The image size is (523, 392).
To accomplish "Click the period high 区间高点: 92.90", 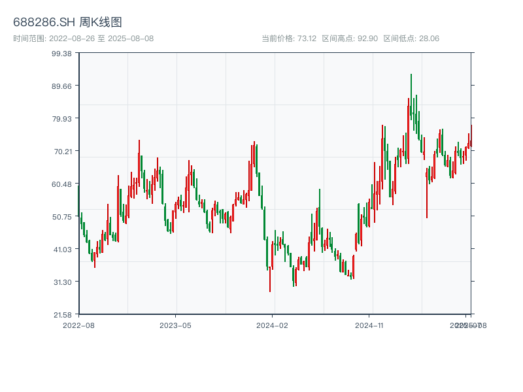I will [350, 39].
